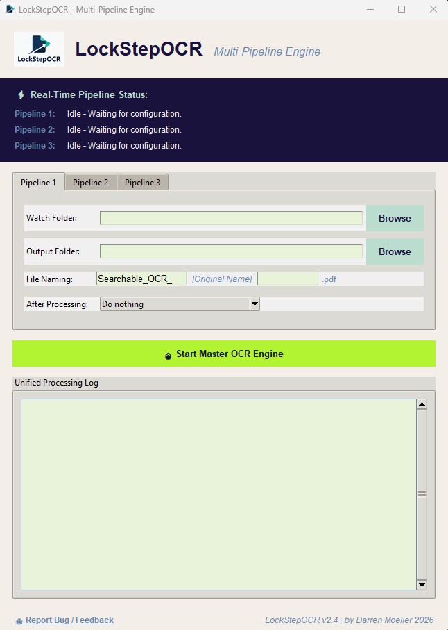Click the file name suffix field
Viewport: 448px width, 630px height.
pos(288,279)
